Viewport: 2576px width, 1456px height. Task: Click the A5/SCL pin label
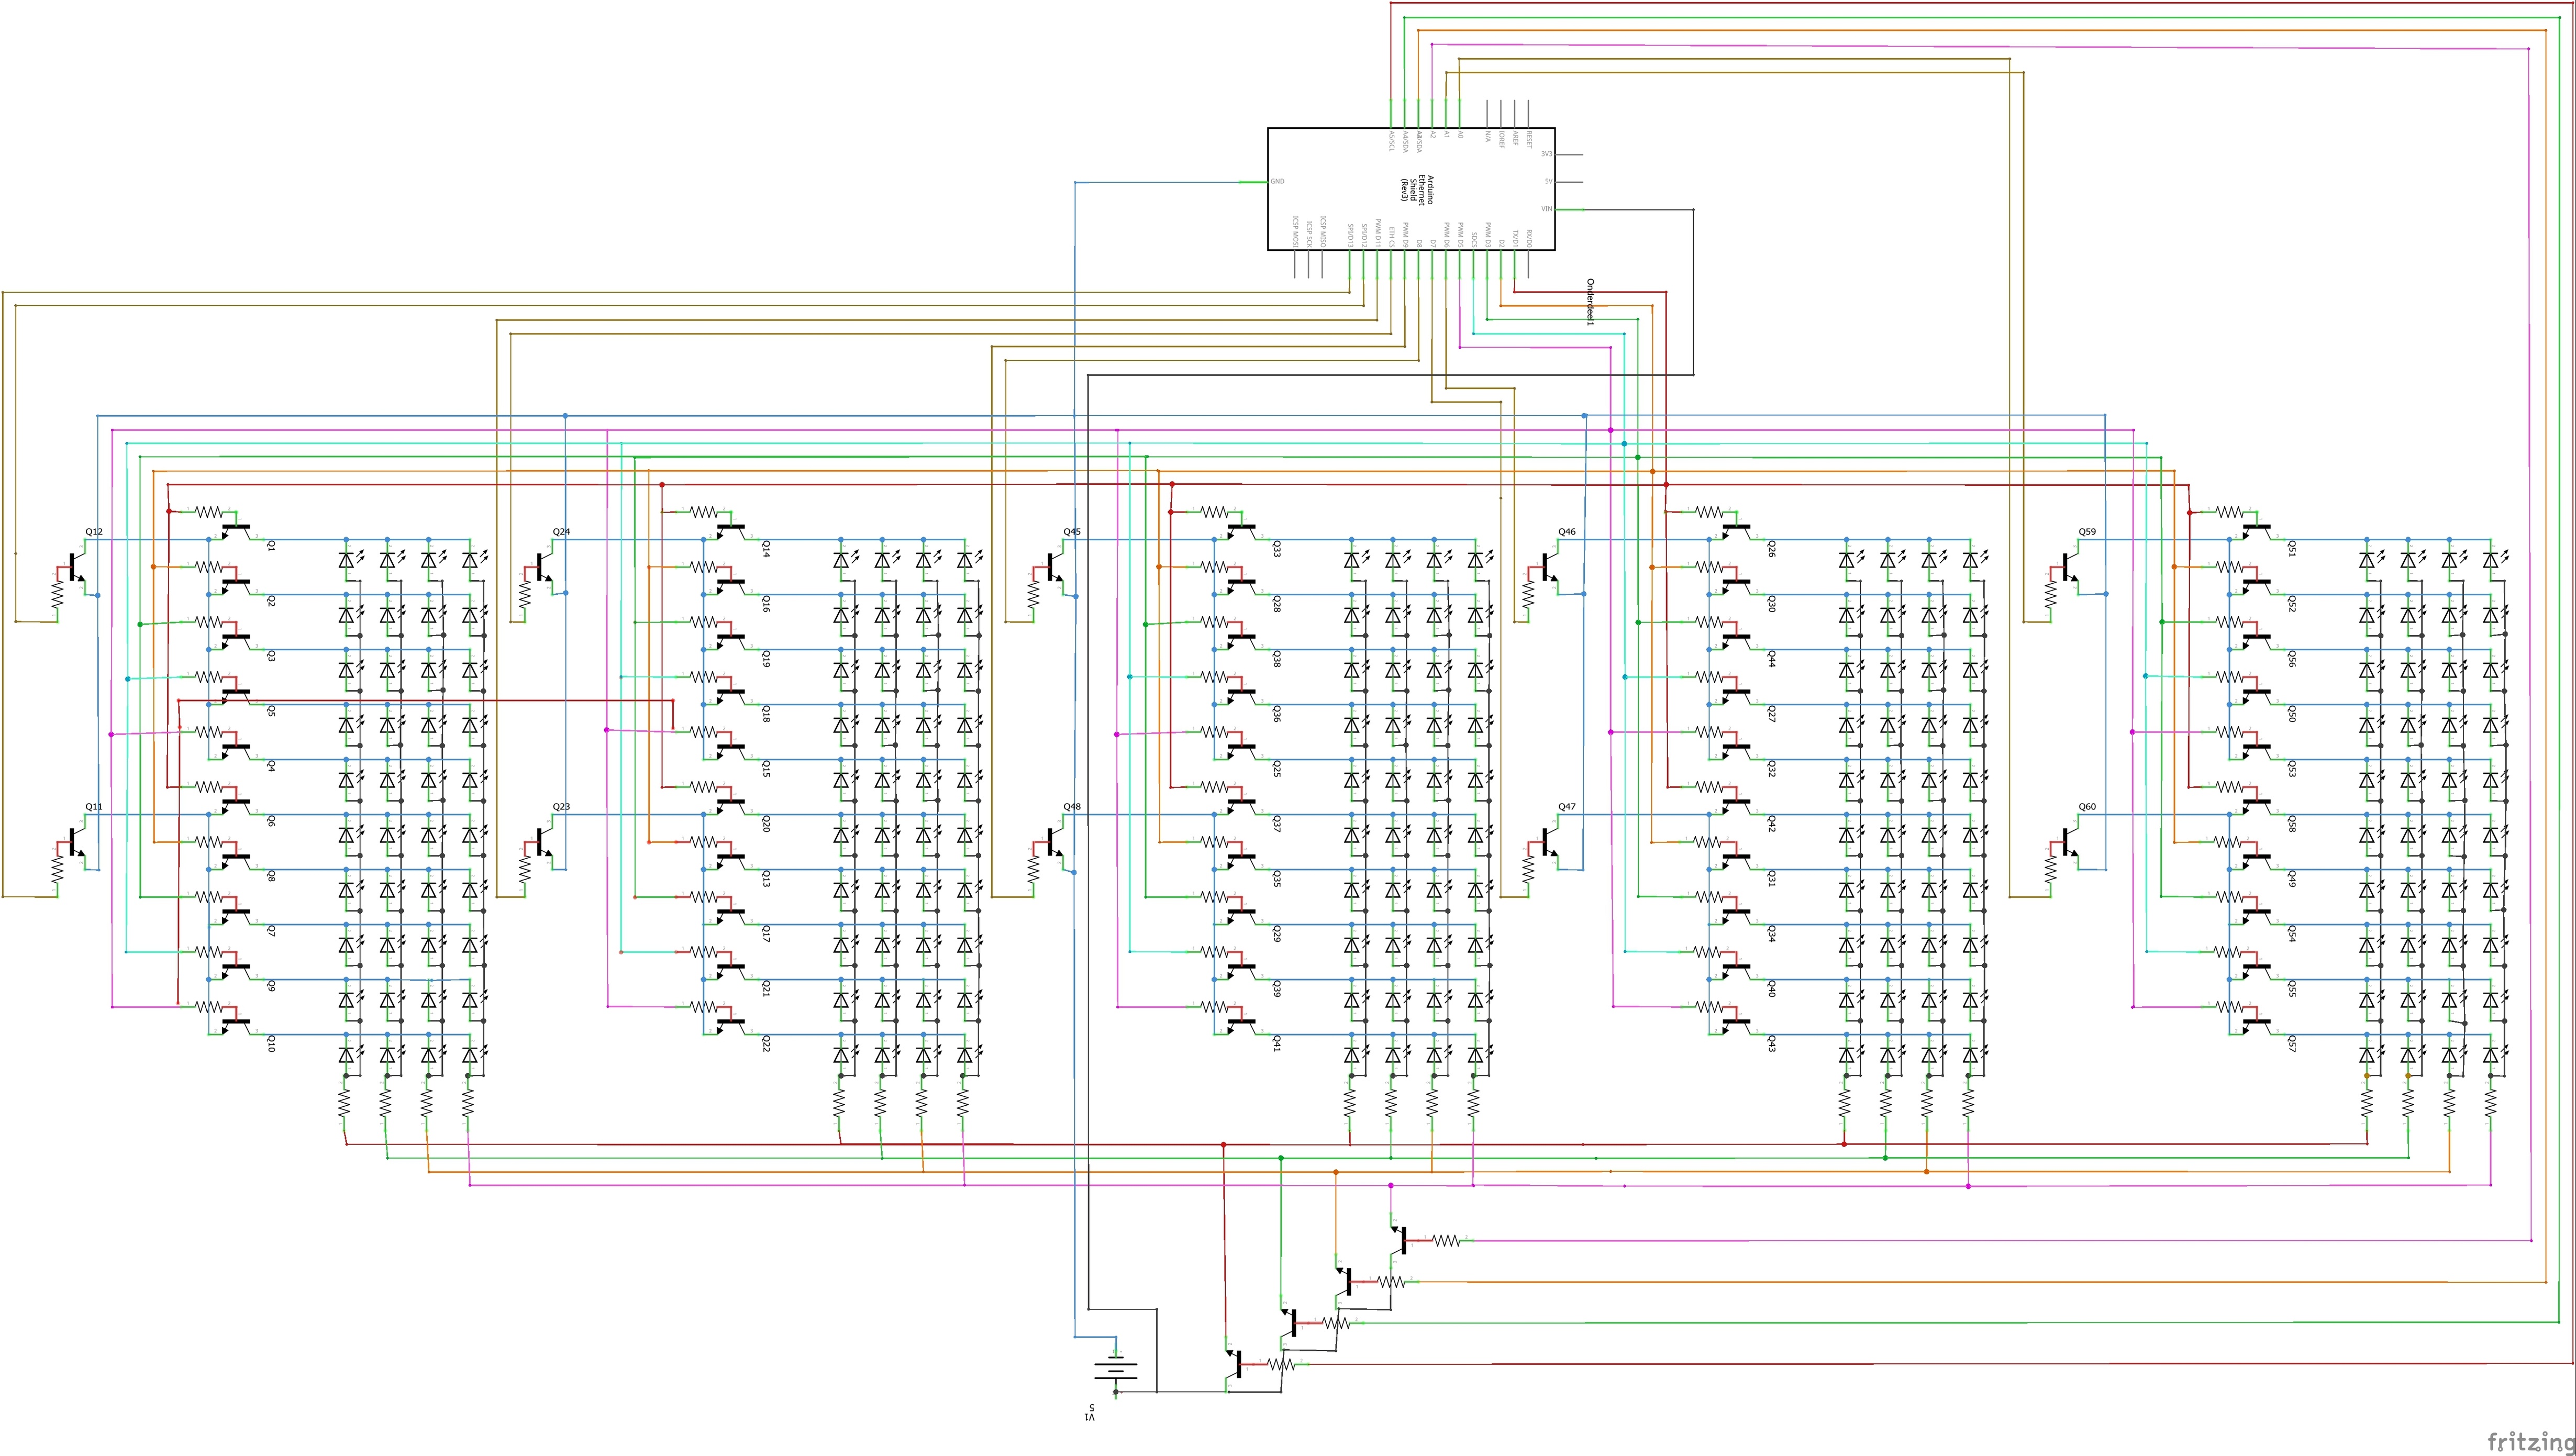1392,141
